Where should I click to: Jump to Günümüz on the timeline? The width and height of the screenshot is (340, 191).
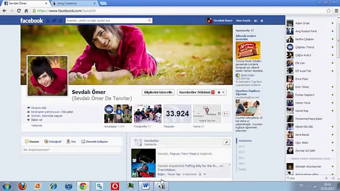point(245,141)
